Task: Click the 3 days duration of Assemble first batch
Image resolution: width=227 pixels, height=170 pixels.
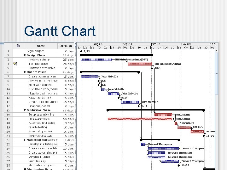Action: 69,123
